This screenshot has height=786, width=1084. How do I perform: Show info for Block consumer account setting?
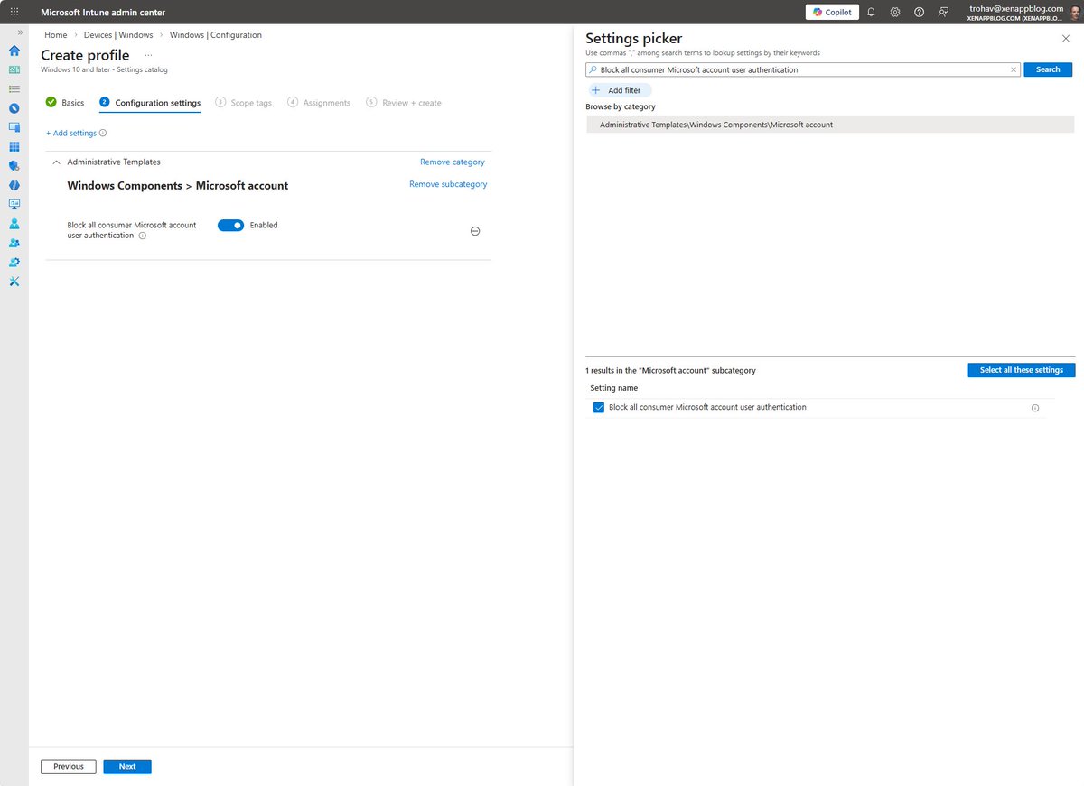point(143,236)
